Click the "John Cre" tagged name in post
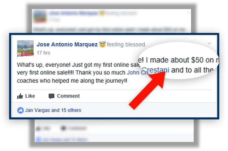This screenshot has height=151, width=228. click(138, 72)
